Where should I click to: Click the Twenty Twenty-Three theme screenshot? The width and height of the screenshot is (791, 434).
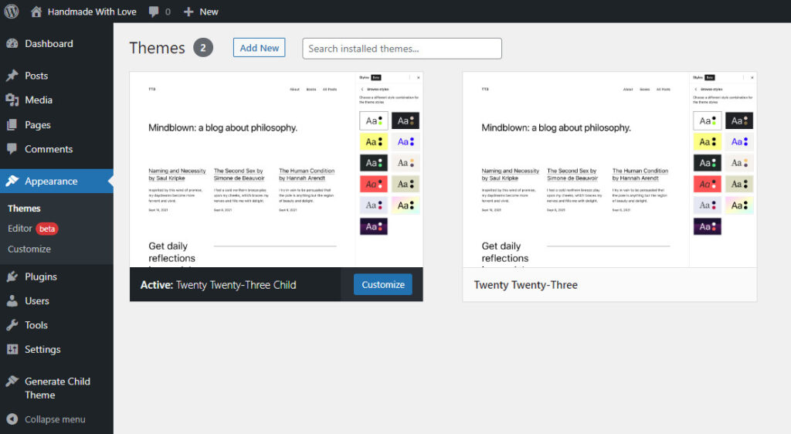coord(609,169)
